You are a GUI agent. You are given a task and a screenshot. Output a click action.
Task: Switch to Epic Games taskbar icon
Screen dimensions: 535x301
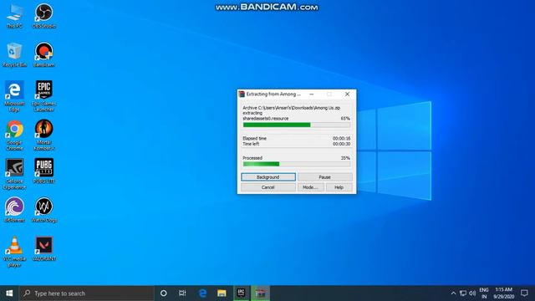pyautogui.click(x=242, y=293)
